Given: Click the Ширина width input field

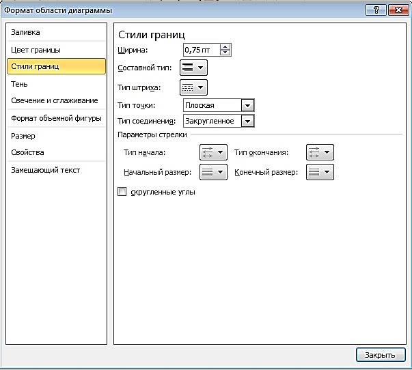Looking at the screenshot, I should click(202, 50).
